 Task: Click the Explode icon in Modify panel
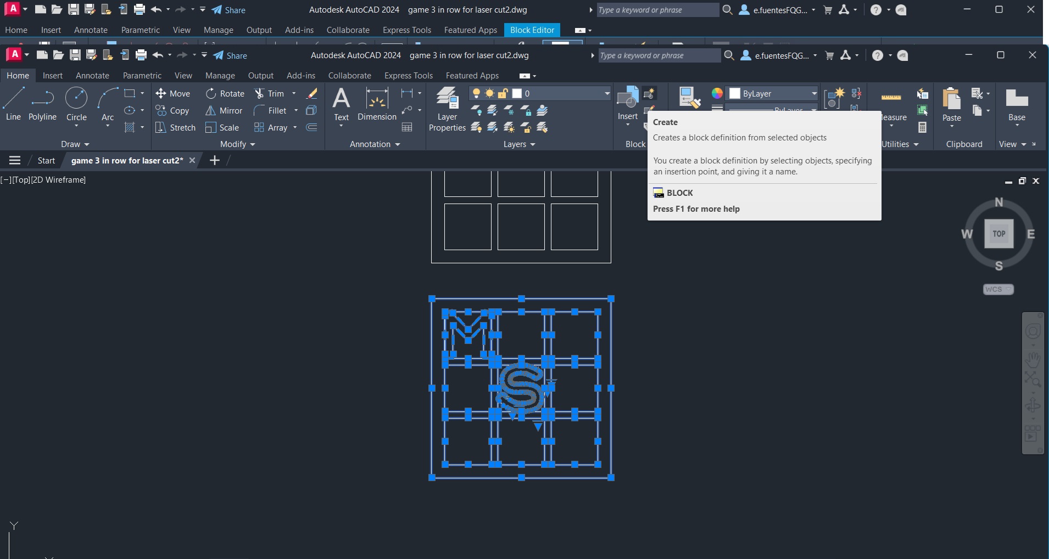[311, 110]
